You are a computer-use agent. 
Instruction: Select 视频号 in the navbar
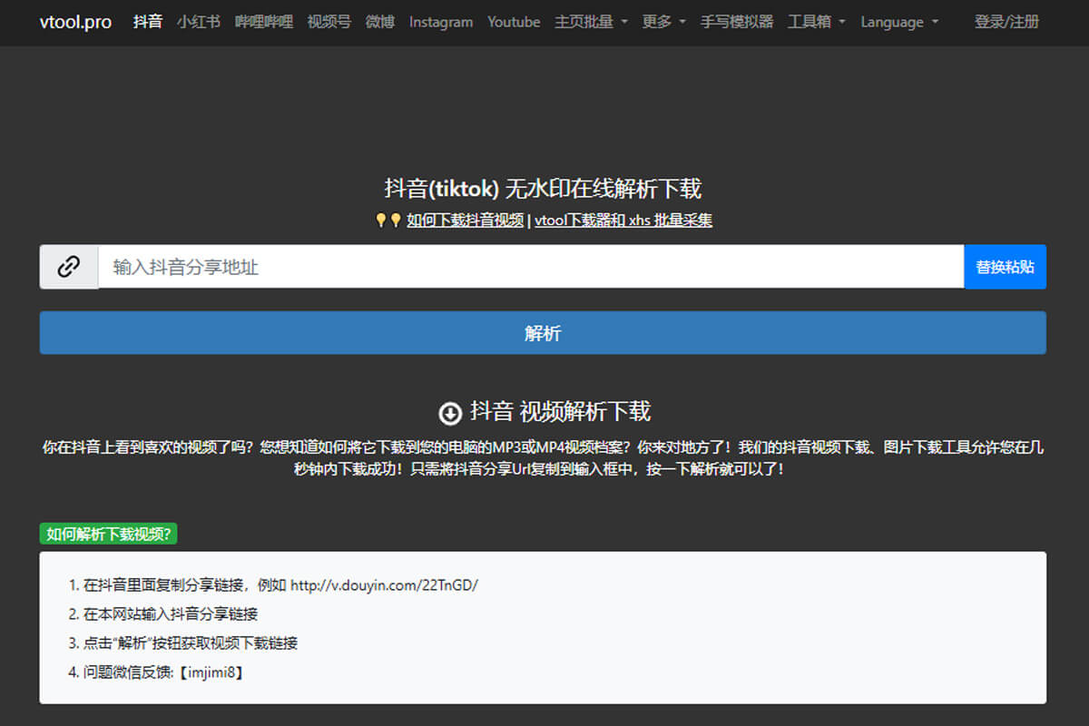pyautogui.click(x=329, y=22)
